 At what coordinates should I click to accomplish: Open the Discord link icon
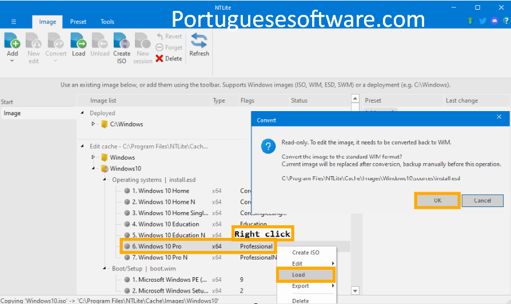coord(494,21)
